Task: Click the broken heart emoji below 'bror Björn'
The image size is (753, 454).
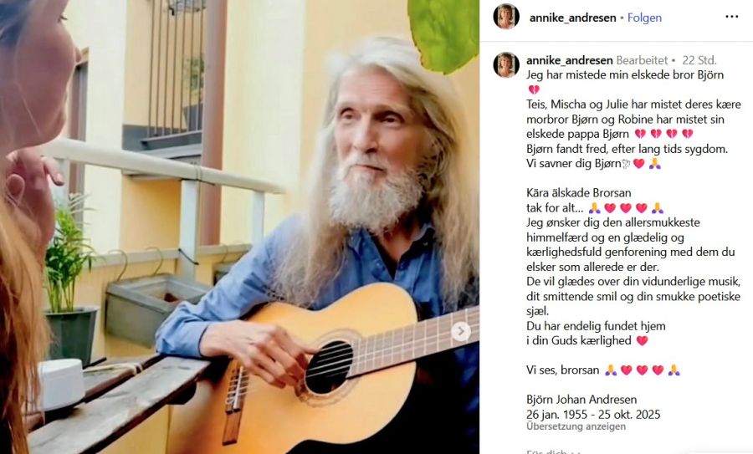Action: 534,89
